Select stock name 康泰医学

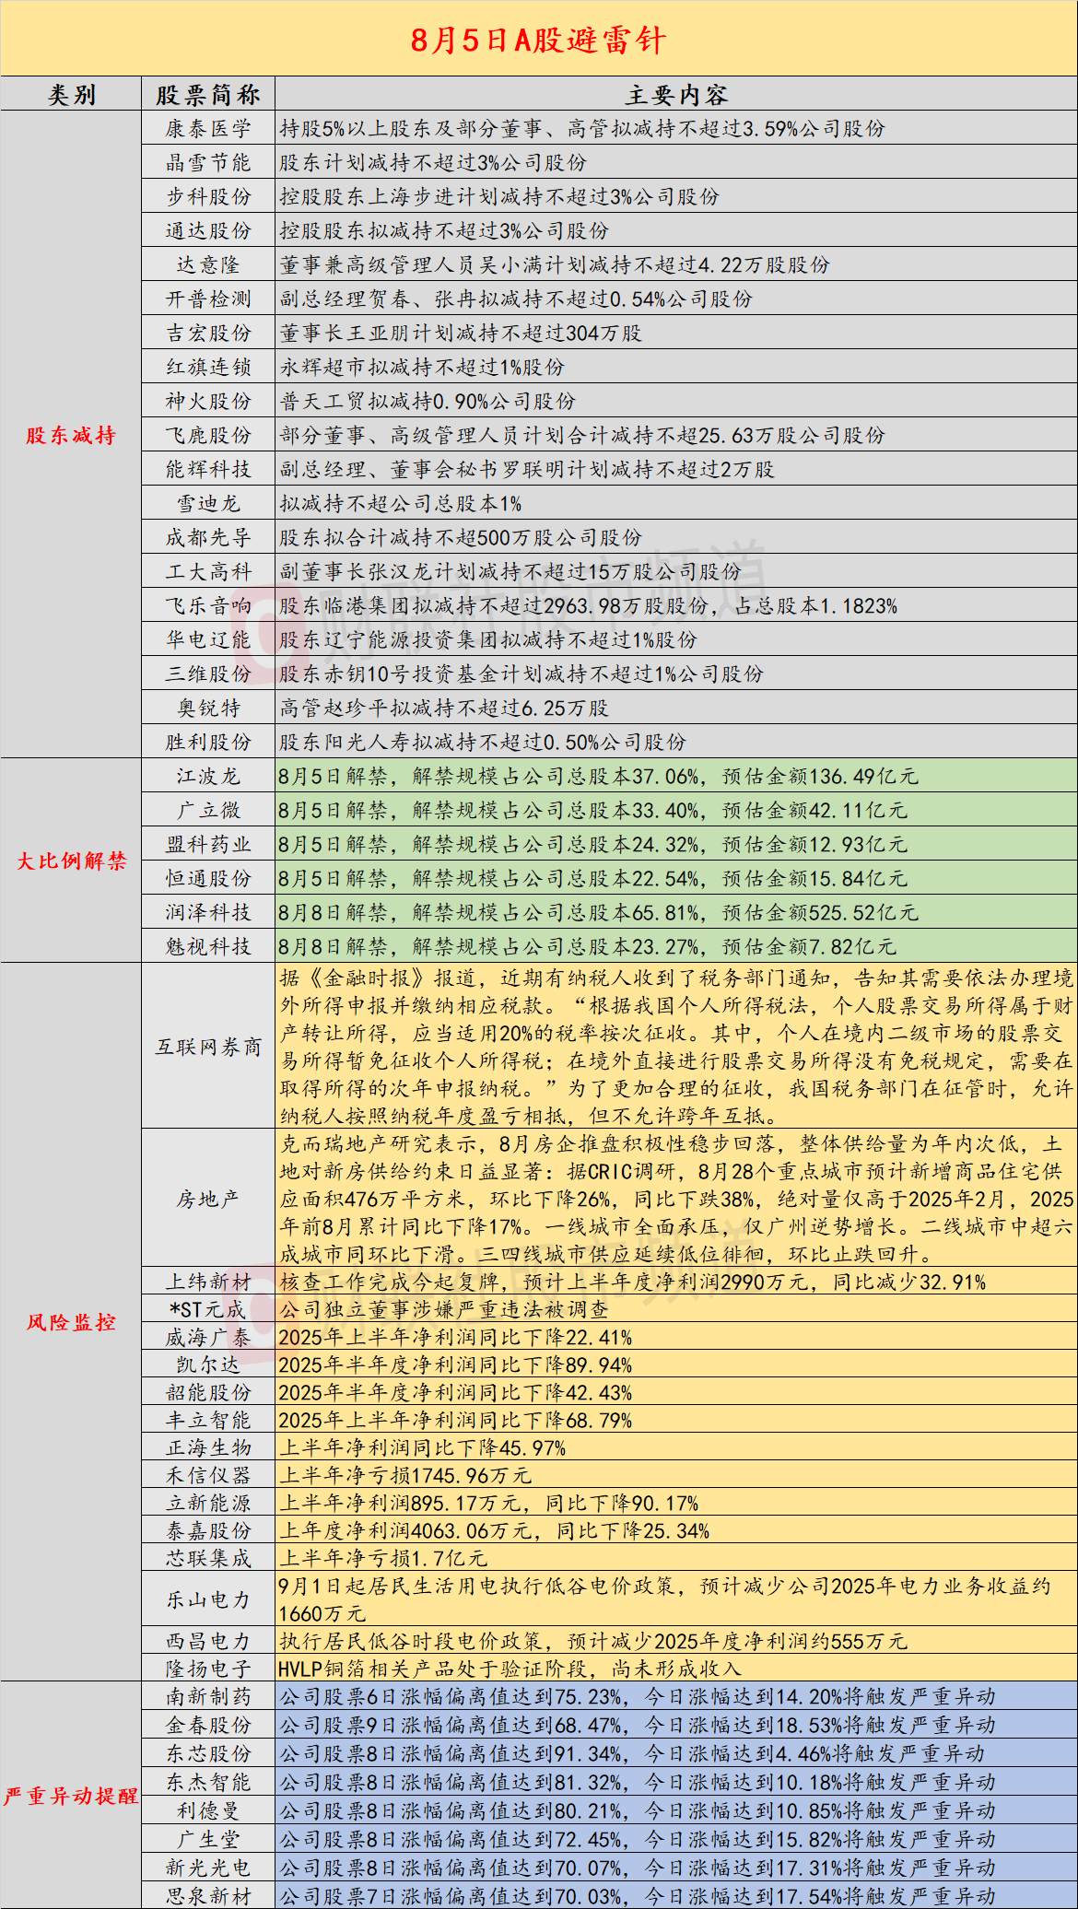coord(208,128)
